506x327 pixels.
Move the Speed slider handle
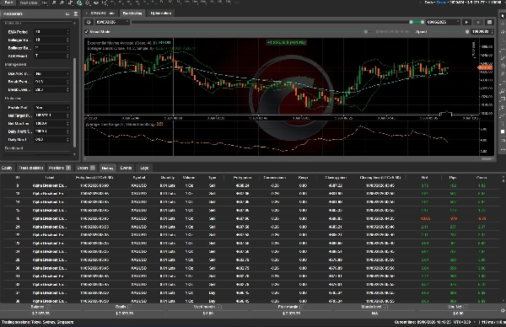click(x=467, y=31)
